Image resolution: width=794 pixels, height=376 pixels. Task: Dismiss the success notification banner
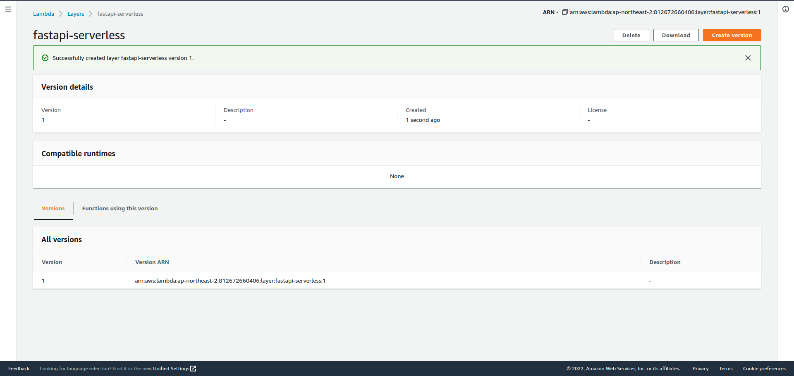[x=748, y=58]
